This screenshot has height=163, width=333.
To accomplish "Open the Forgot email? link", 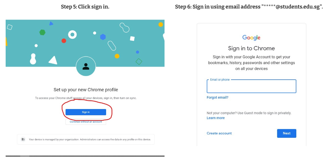I will pyautogui.click(x=218, y=97).
